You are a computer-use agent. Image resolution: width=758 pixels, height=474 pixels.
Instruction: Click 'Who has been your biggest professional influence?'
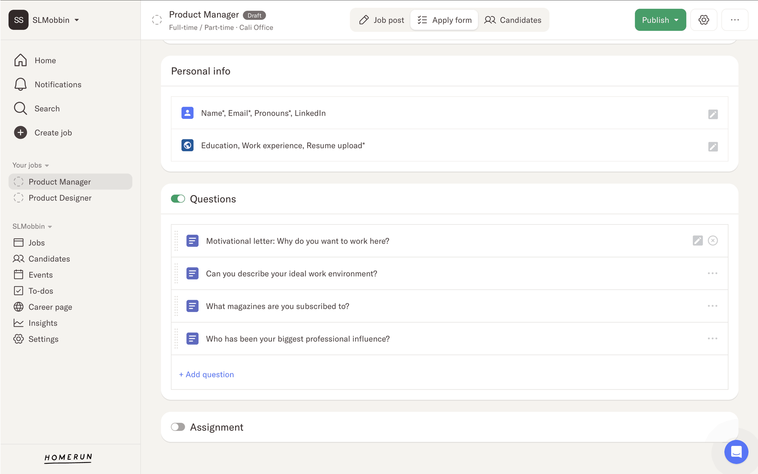coord(298,339)
